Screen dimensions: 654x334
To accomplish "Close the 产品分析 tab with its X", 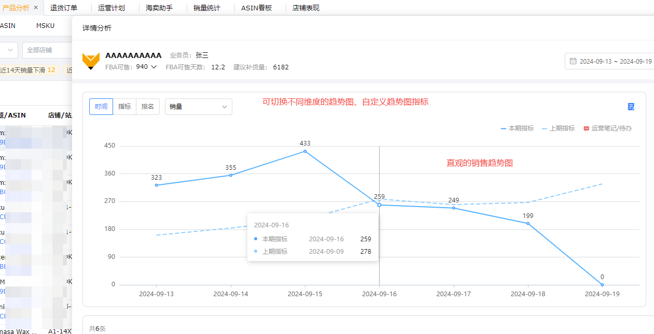I will click(36, 8).
